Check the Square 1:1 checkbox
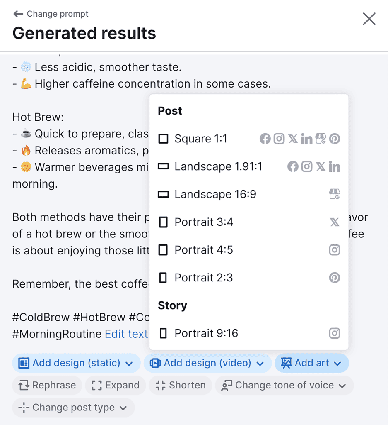Viewport: 388px width, 425px height. (163, 138)
